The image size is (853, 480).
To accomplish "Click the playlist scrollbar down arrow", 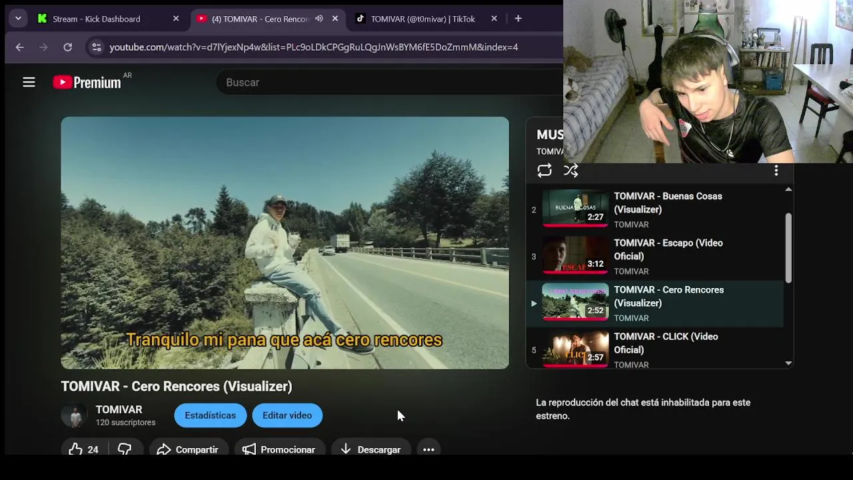I will click(x=788, y=363).
